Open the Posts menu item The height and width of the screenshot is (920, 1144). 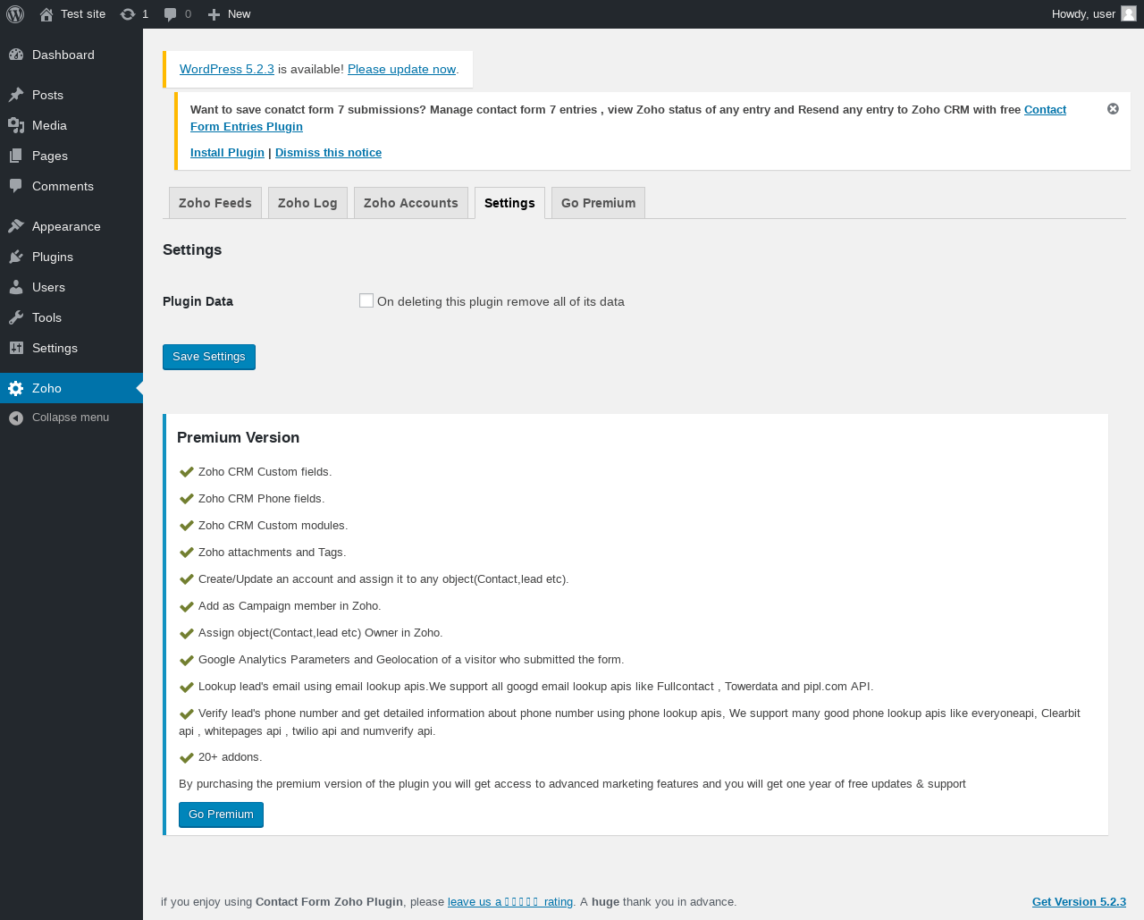tap(71, 95)
